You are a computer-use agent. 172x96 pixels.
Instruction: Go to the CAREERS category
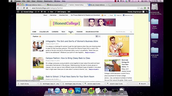55,32
